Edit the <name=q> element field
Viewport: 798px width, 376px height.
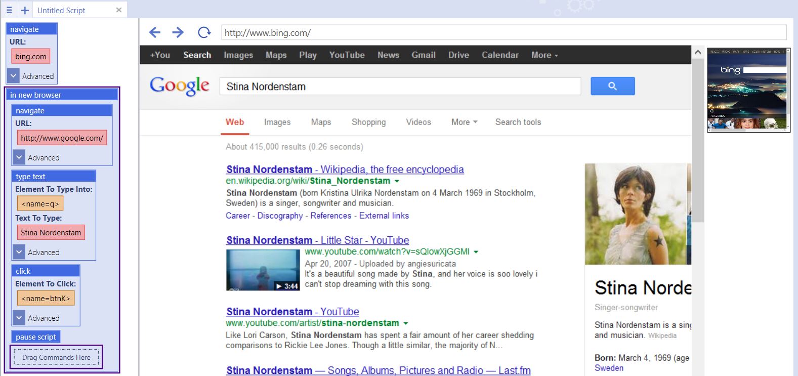pyautogui.click(x=40, y=203)
